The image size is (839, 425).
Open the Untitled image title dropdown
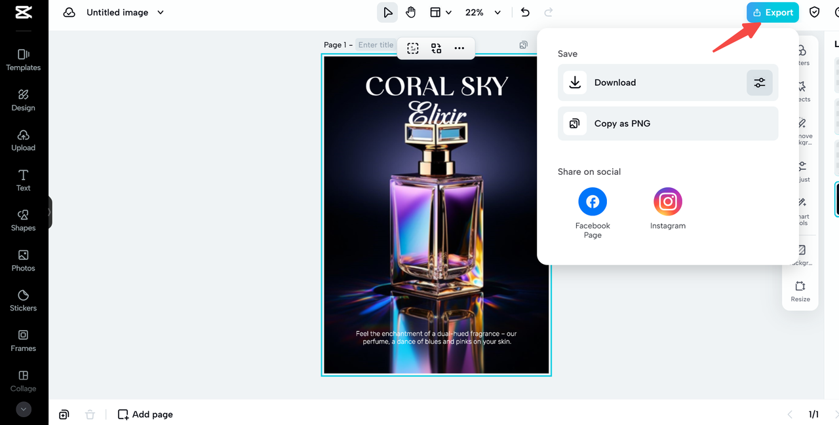click(x=125, y=12)
